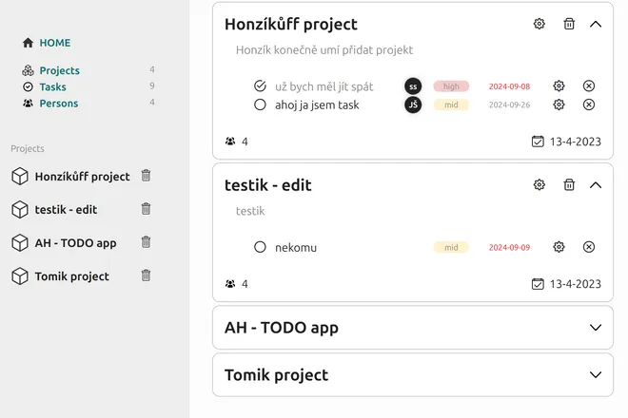The width and height of the screenshot is (628, 418).
Task: Delete Tomik project from sidebar trash icon
Action: pos(146,275)
